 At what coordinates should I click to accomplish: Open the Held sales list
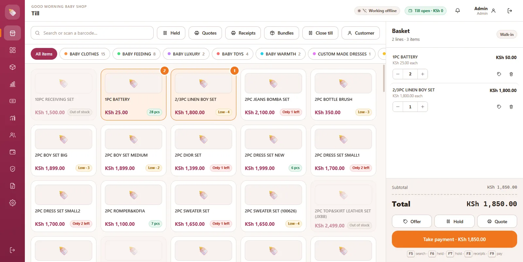pos(171,33)
